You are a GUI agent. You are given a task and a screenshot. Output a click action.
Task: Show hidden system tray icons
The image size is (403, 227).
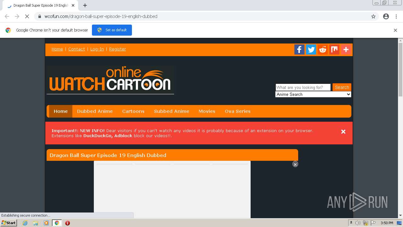[351, 223]
